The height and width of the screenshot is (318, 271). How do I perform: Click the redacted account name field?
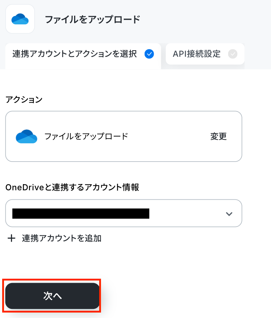[x=81, y=214]
